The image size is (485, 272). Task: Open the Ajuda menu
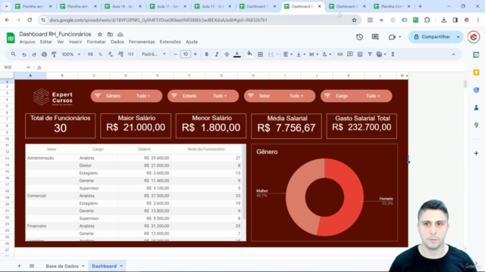click(192, 42)
